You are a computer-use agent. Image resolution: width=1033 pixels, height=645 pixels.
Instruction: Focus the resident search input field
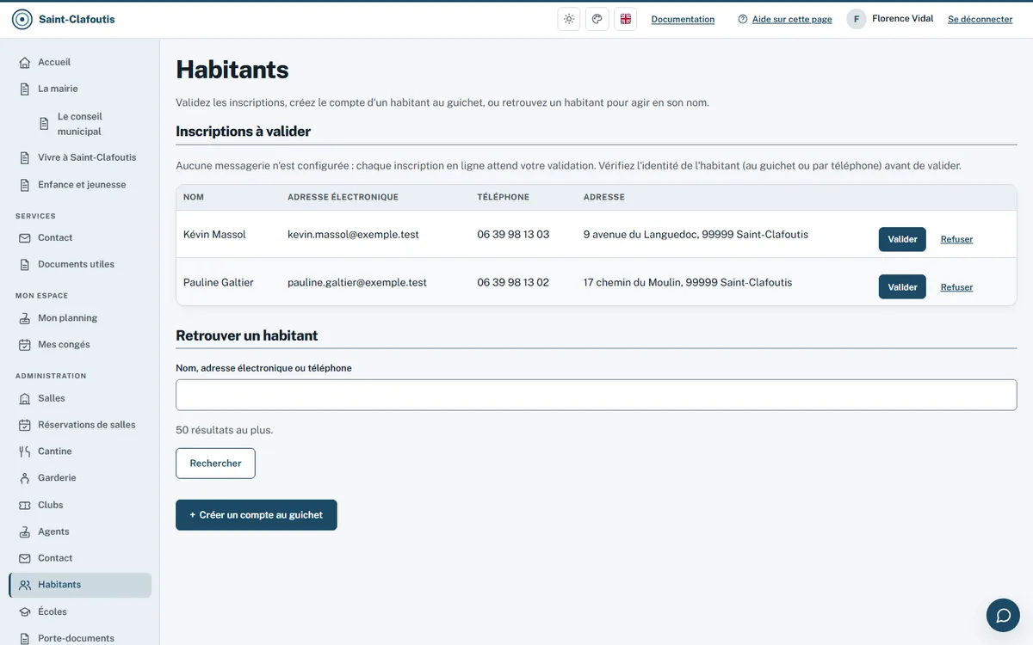point(596,395)
